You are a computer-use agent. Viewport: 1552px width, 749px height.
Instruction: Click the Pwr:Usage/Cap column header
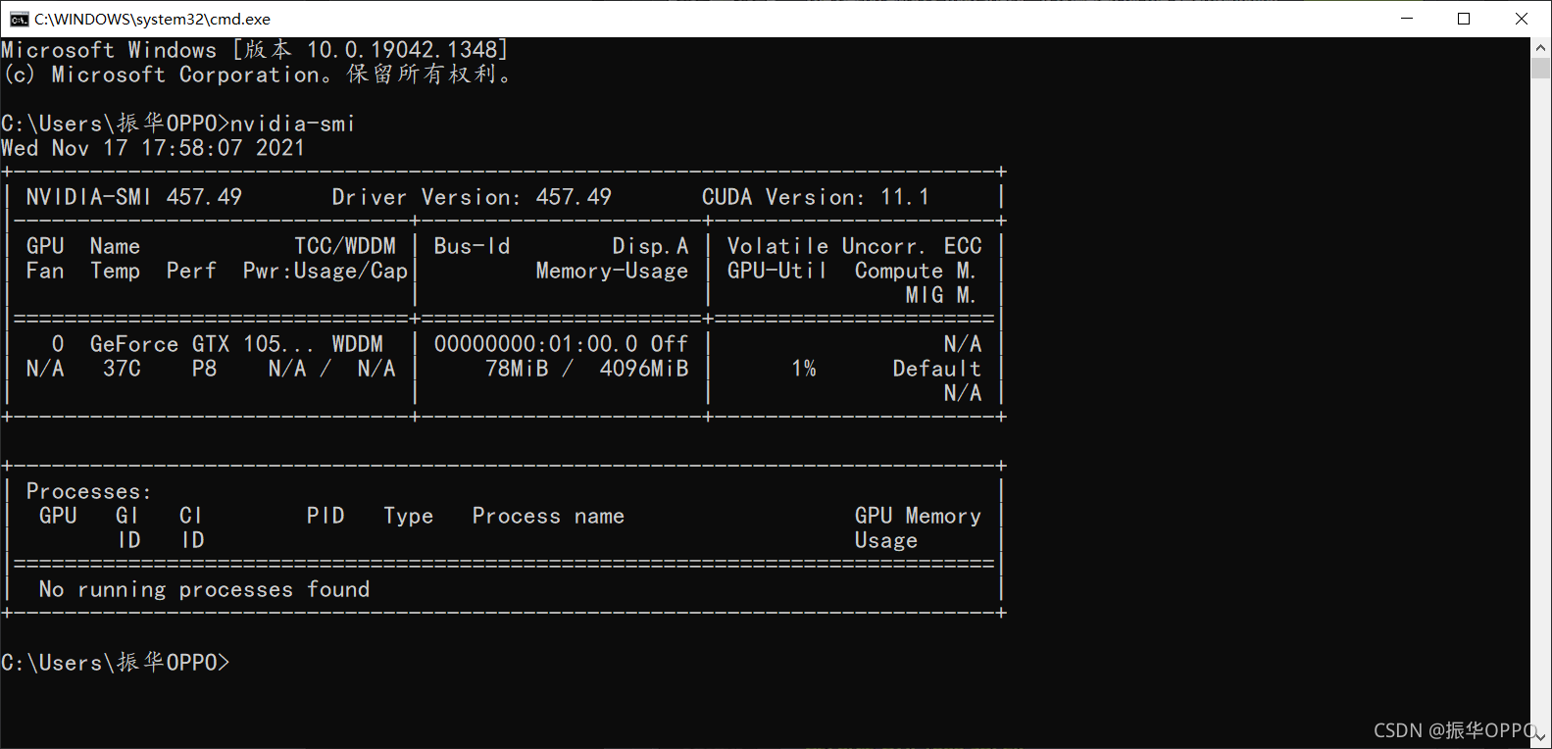point(325,271)
